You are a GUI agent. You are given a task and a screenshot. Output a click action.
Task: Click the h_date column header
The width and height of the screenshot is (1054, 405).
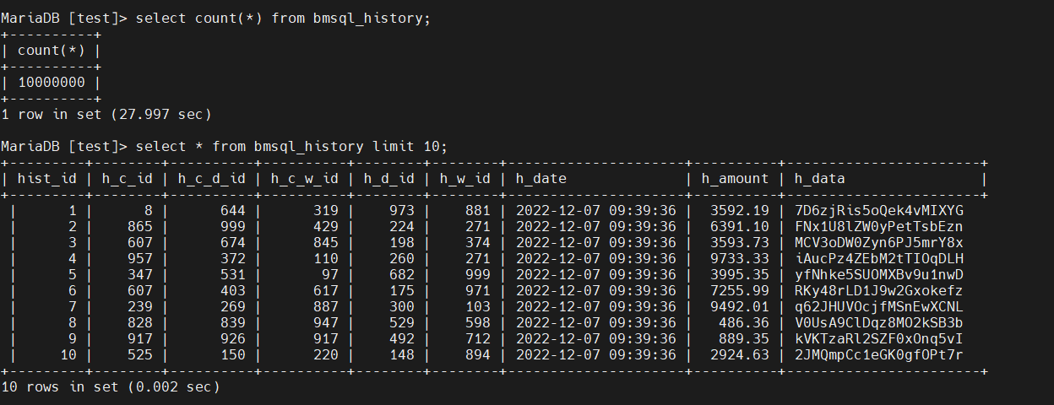click(541, 179)
